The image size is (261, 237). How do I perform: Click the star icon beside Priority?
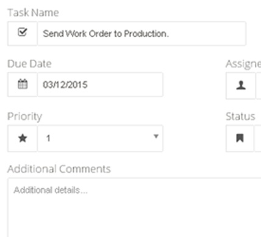[x=23, y=139]
